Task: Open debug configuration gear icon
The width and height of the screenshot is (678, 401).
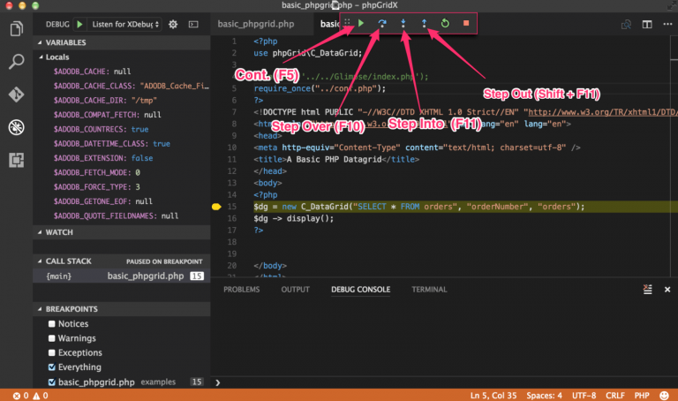Action: click(173, 24)
